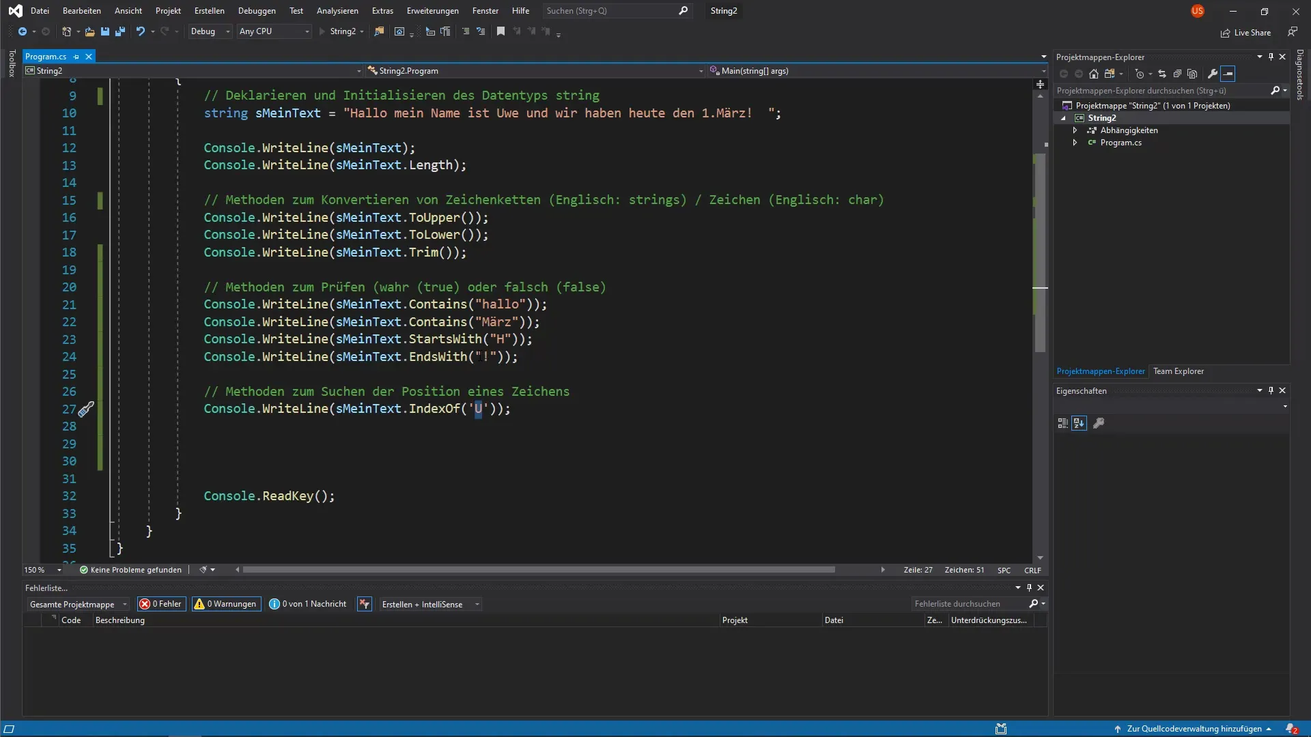Open the Any CPU platform dropdown
Screen dimensions: 1311x737
(274, 31)
